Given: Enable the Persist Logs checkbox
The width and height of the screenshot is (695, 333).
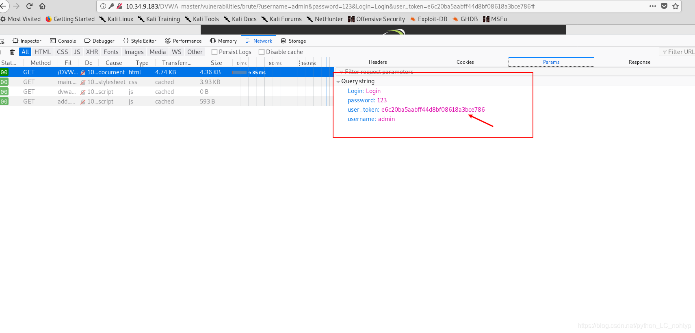Looking at the screenshot, I should pyautogui.click(x=214, y=52).
